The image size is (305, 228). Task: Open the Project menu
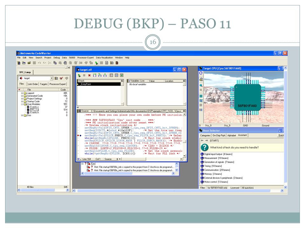(x=48, y=58)
